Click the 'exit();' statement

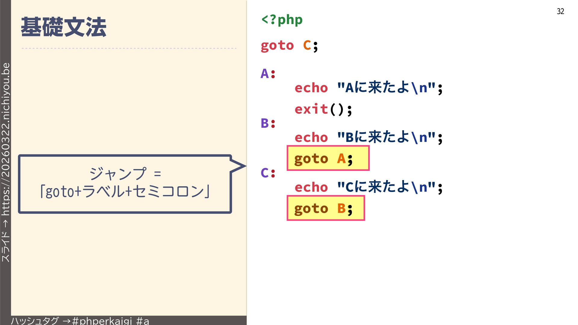(x=323, y=109)
